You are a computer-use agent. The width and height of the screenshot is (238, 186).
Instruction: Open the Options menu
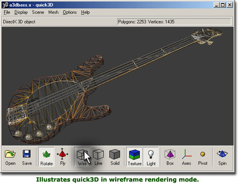pyautogui.click(x=70, y=12)
